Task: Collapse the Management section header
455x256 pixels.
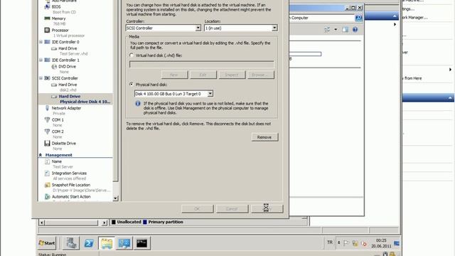Action: (x=41, y=155)
